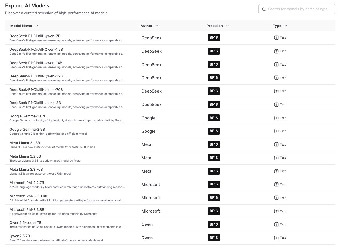Focus the model search input field
This screenshot has height=247, width=338.
(x=297, y=9)
